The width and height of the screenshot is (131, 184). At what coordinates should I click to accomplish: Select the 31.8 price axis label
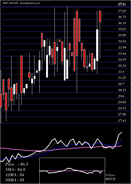coord(121,72)
